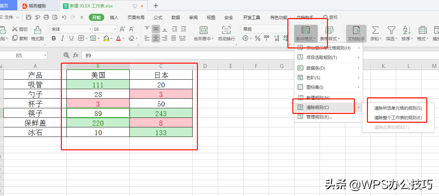This screenshot has height=196, width=439.
Task: Open Print Preview from quick toolbar
Action: pyautogui.click(x=55, y=17)
